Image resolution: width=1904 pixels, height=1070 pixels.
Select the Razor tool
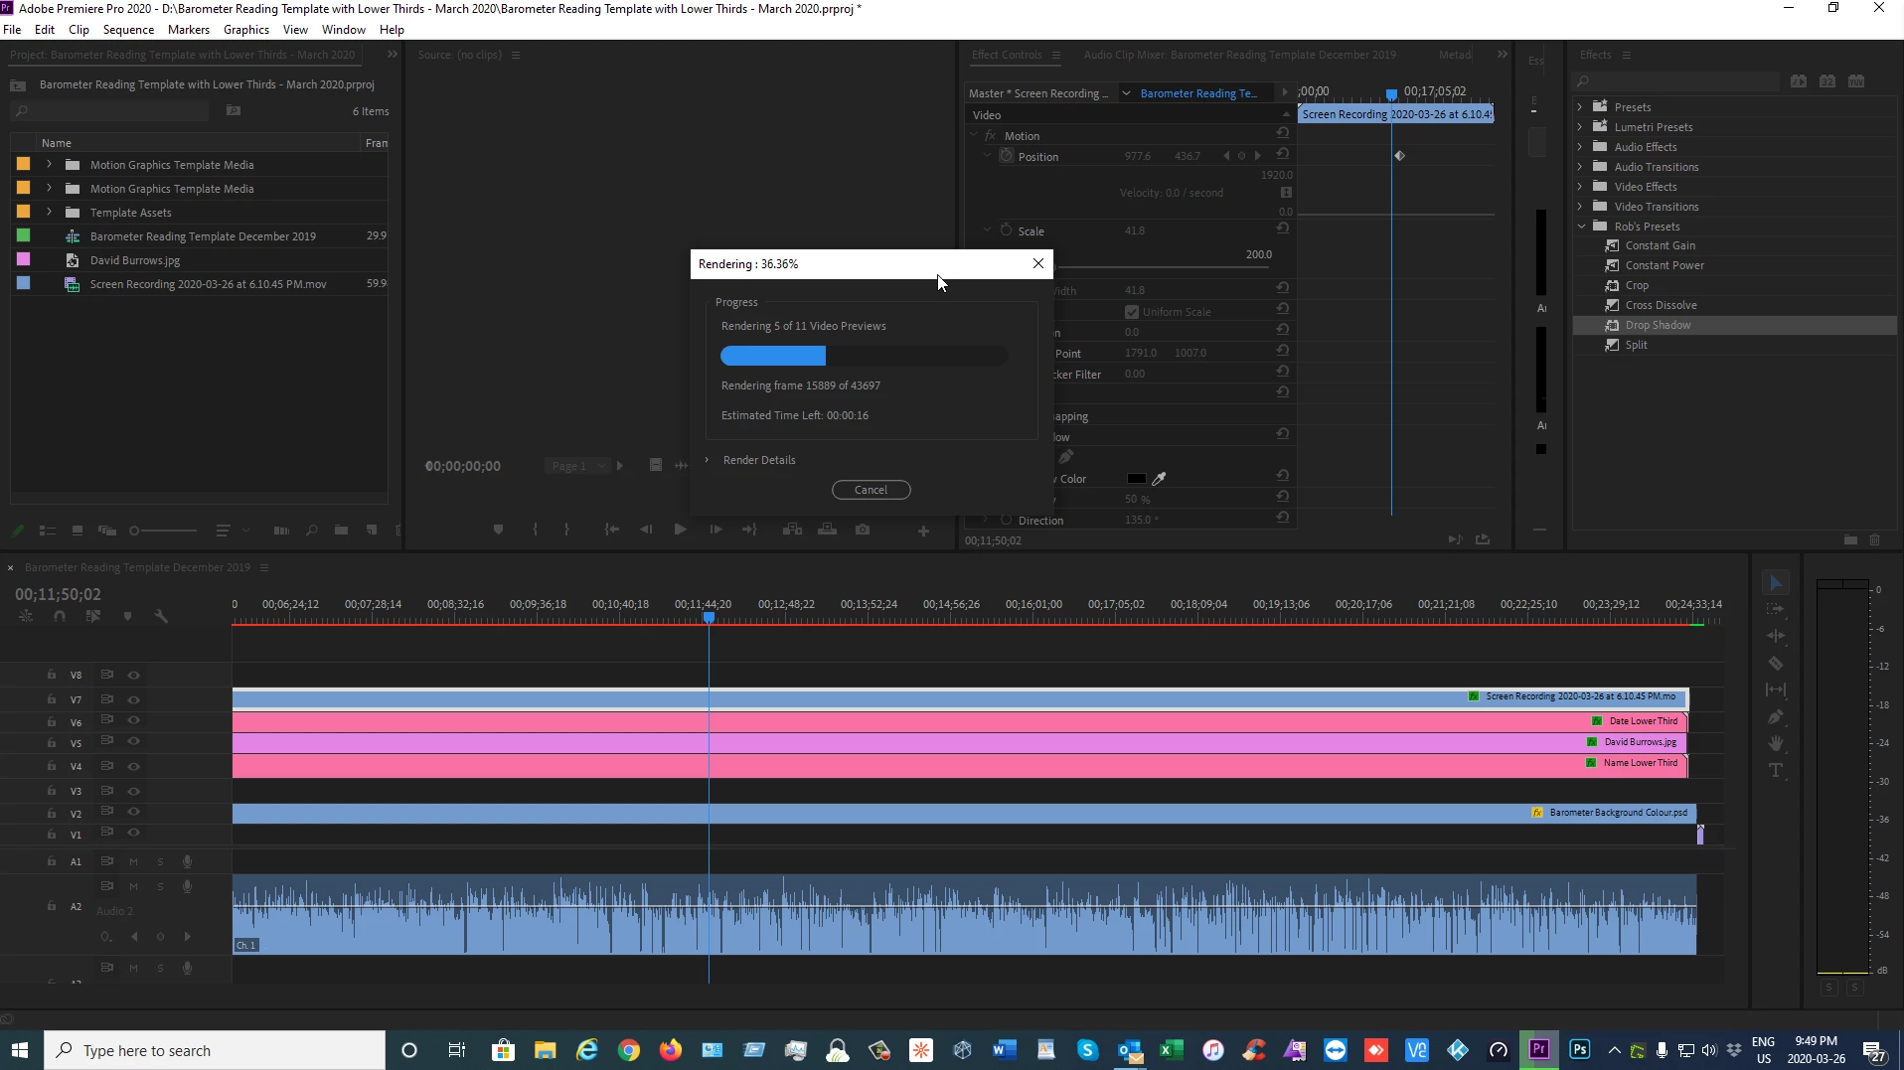(1776, 663)
